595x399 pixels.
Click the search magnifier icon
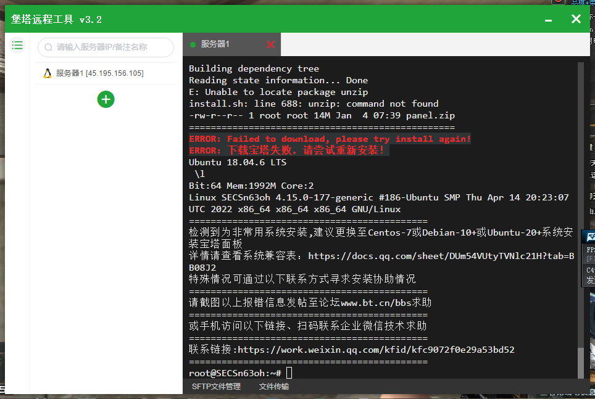pos(48,47)
